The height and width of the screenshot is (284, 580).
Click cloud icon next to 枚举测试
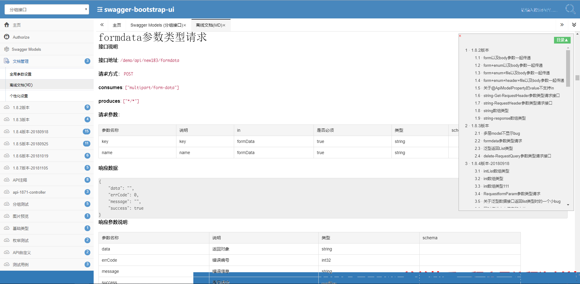coord(7,240)
